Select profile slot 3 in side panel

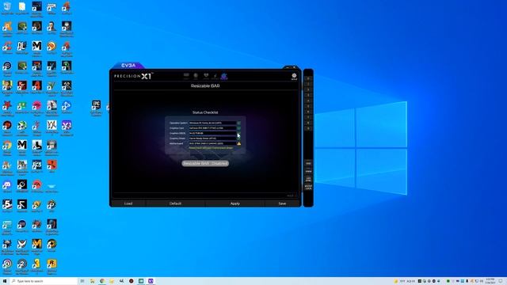[308, 95]
